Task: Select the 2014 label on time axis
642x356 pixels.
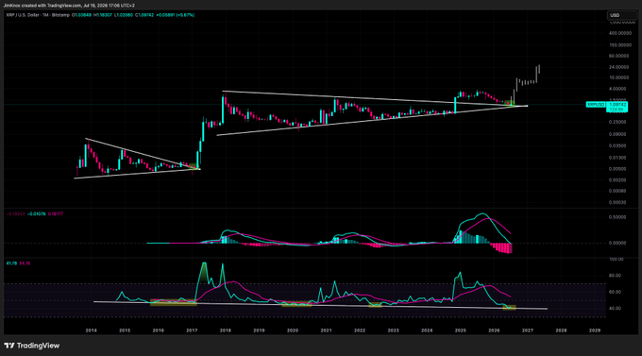Action: click(91, 331)
